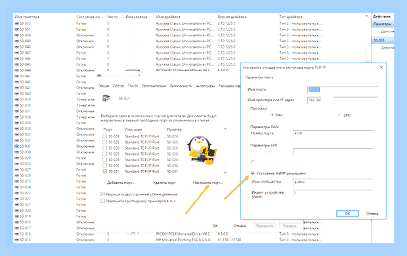
Task: Click Применить in the printer properties dialog
Action: (265, 226)
